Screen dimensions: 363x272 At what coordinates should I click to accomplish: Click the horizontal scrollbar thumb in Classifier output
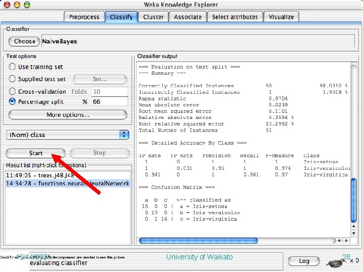tap(199, 241)
